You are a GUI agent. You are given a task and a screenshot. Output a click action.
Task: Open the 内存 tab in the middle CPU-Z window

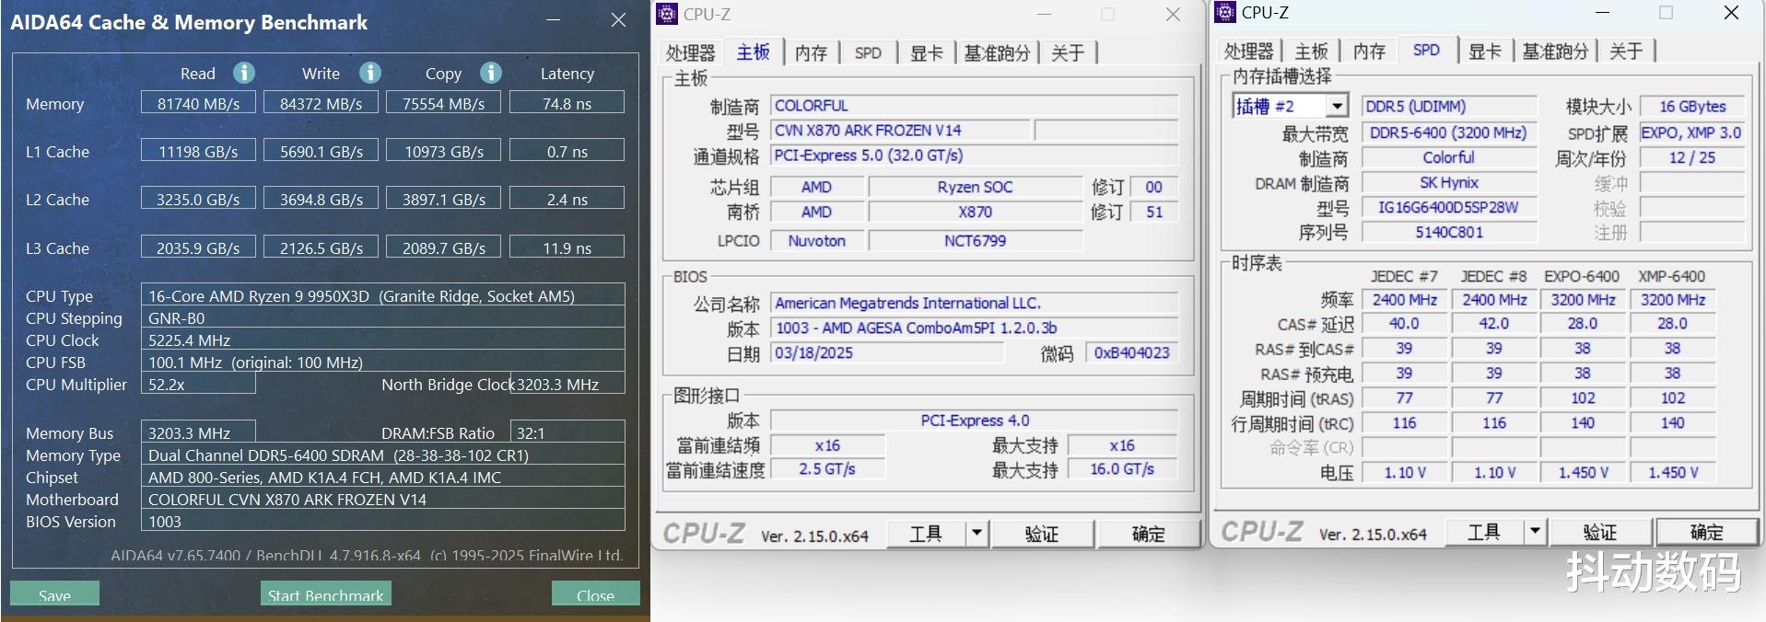coord(811,52)
